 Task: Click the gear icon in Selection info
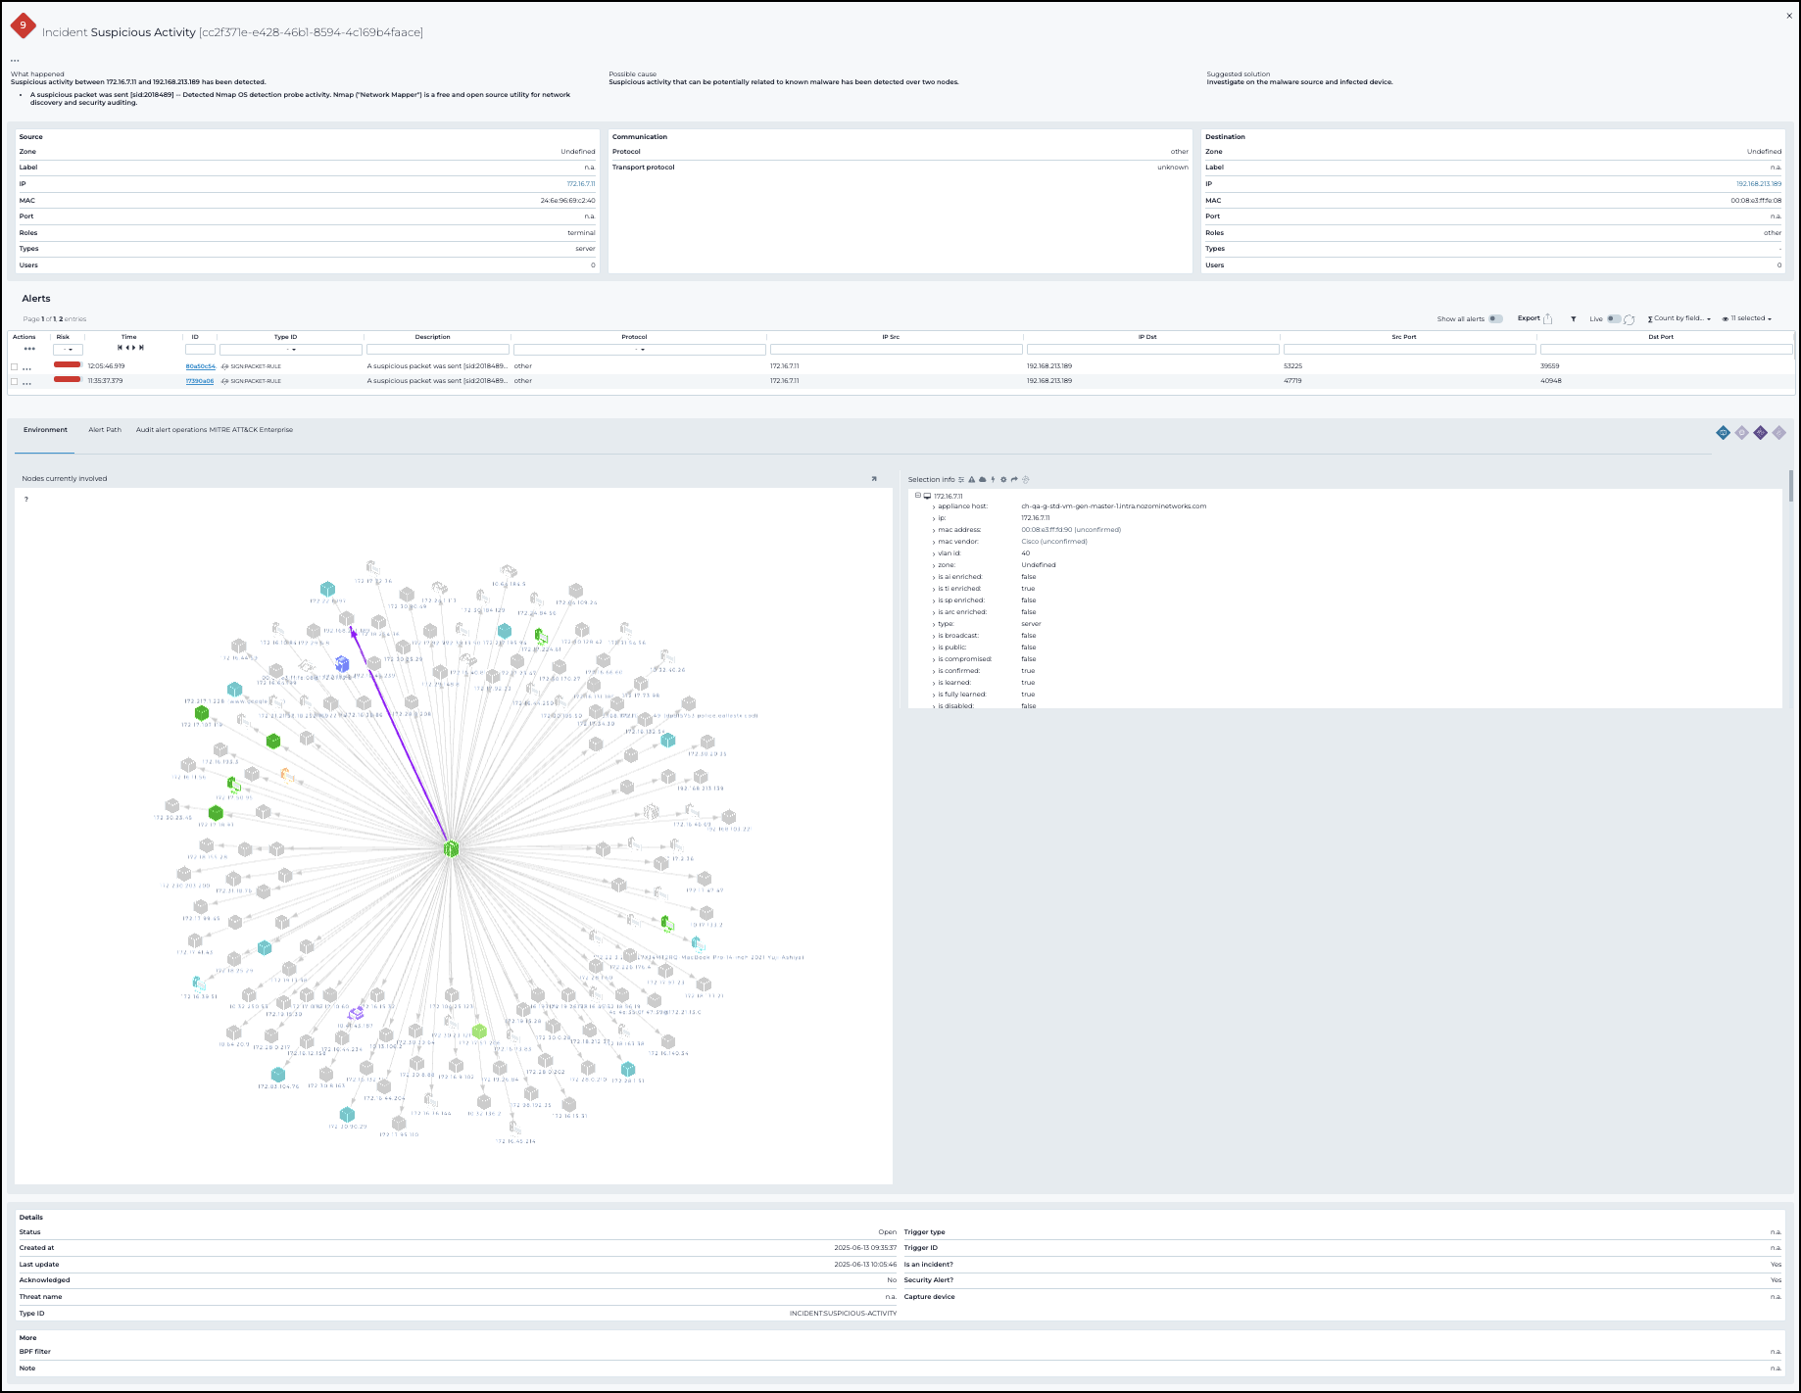click(x=1003, y=480)
